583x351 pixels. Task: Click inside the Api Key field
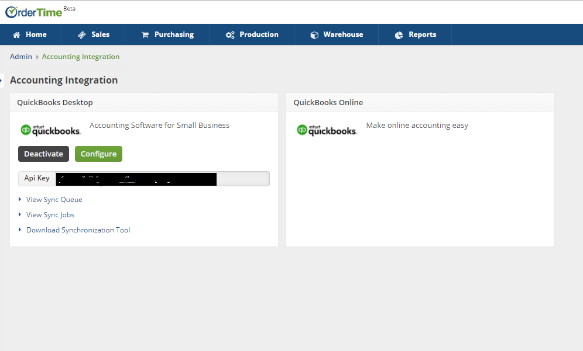click(x=162, y=179)
